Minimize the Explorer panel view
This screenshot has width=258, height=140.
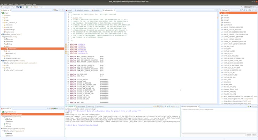click(60, 10)
